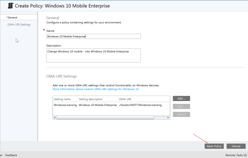
Task: Click the Cancel button
Action: coord(236,146)
